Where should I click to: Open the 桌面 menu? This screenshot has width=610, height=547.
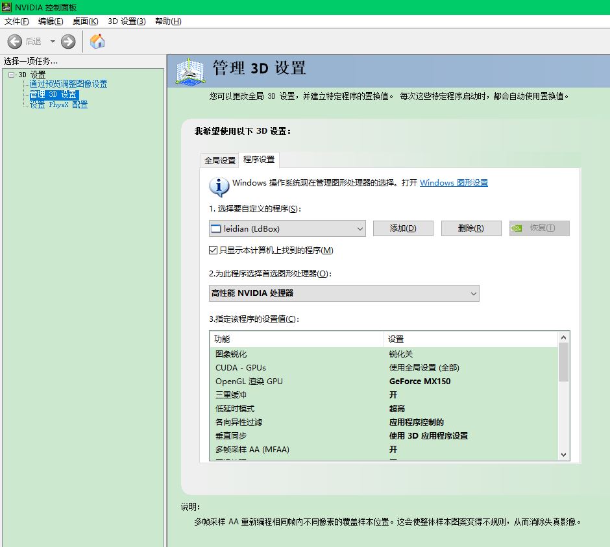pos(85,21)
